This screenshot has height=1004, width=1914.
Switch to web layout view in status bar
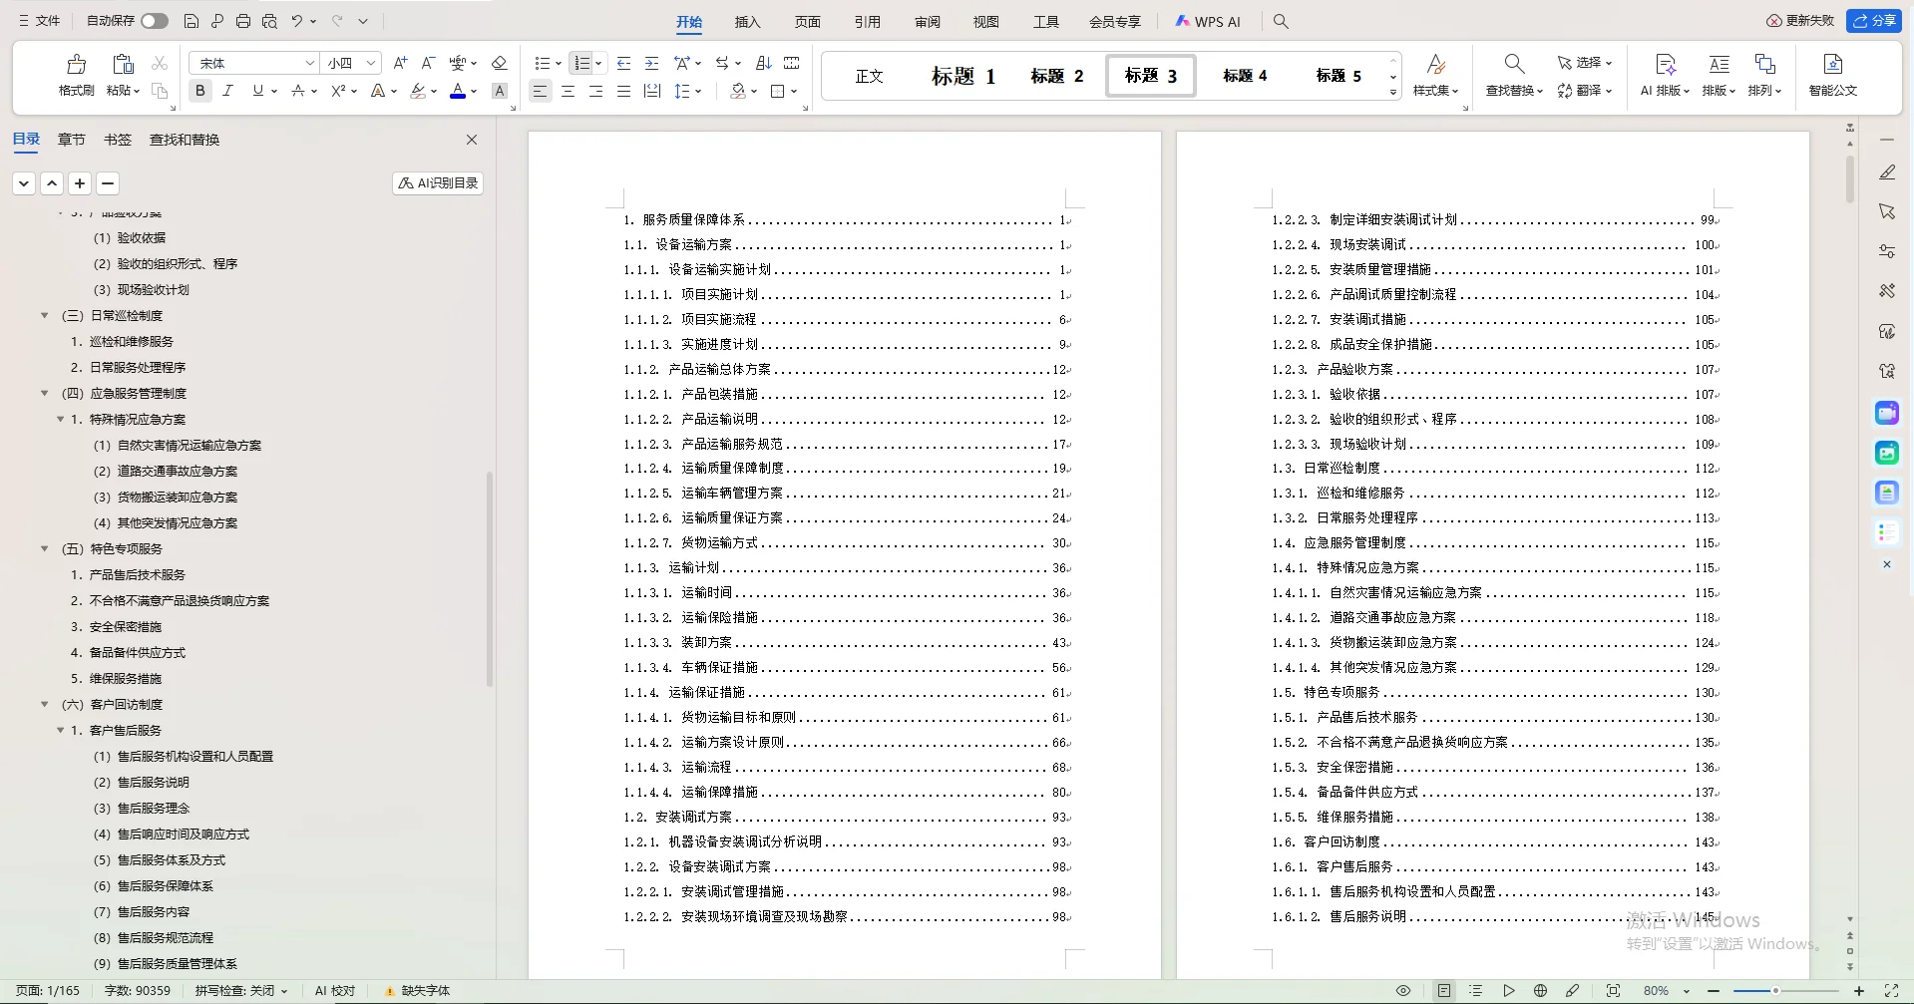click(1541, 991)
